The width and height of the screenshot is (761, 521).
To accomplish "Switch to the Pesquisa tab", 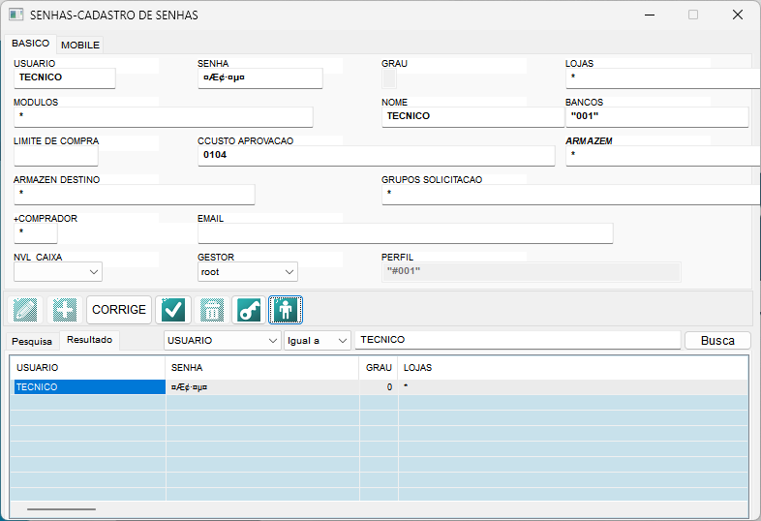I will click(32, 341).
